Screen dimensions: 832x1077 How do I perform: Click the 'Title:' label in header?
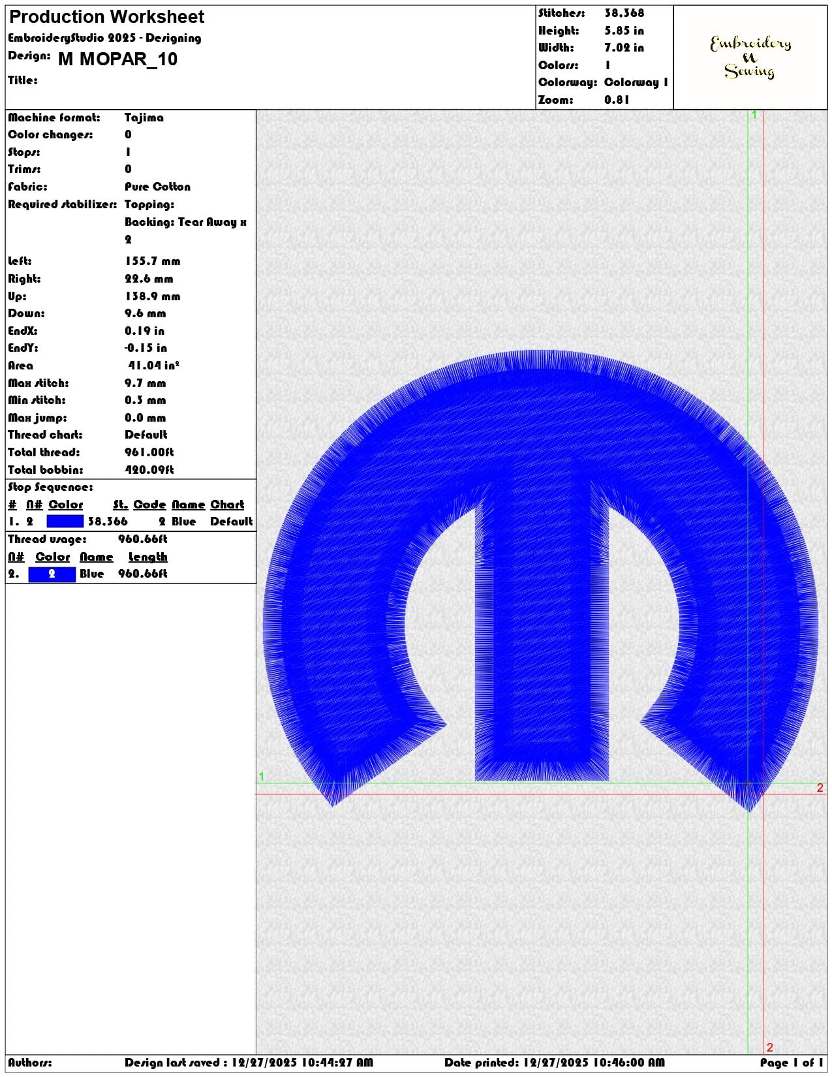tap(23, 80)
